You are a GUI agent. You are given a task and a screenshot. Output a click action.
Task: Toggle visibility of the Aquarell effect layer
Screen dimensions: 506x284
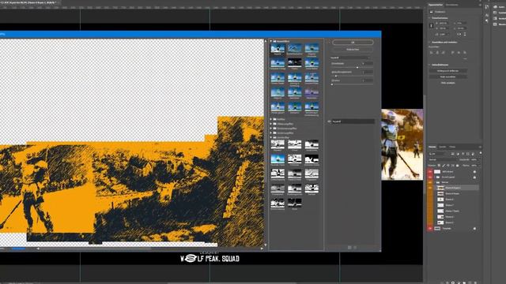coord(329,121)
